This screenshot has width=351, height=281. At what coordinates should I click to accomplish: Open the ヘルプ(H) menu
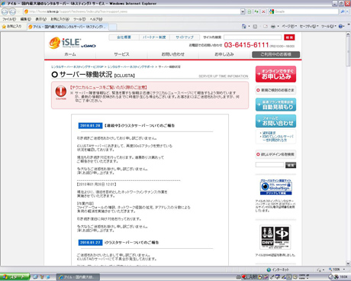coord(96,19)
